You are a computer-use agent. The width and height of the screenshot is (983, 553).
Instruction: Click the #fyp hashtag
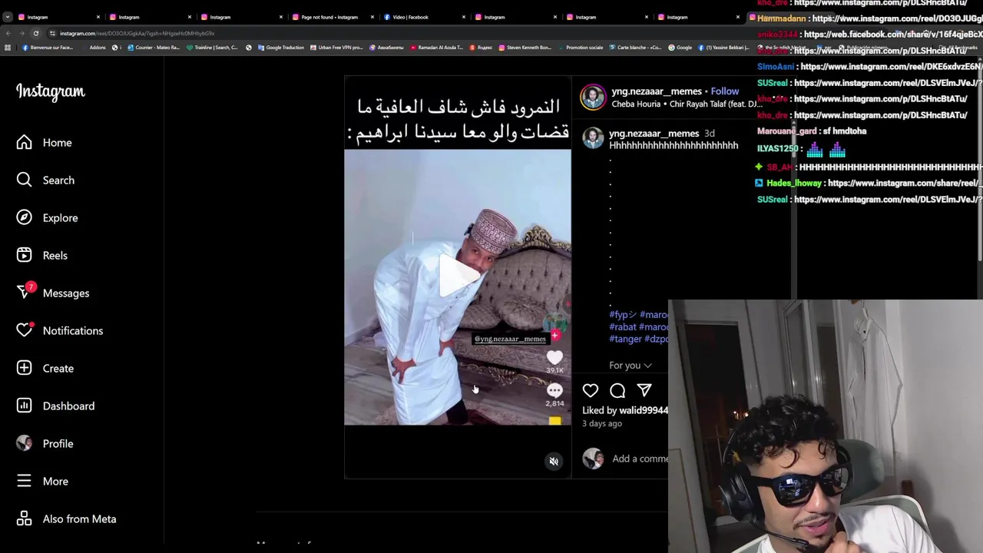[x=623, y=315]
